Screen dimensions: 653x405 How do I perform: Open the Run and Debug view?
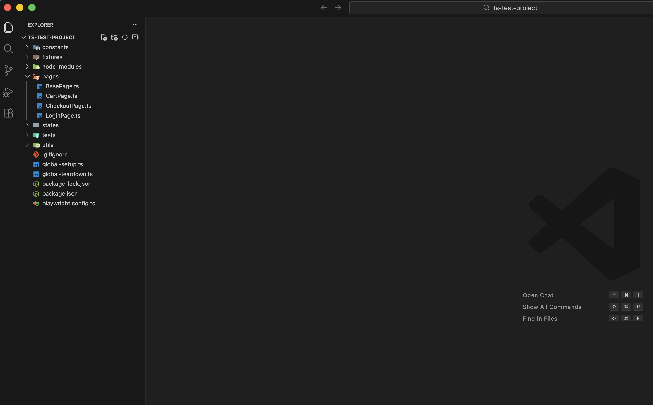pyautogui.click(x=8, y=92)
